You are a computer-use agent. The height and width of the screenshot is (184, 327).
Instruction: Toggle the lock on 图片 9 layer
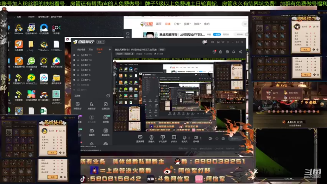(x=78, y=65)
